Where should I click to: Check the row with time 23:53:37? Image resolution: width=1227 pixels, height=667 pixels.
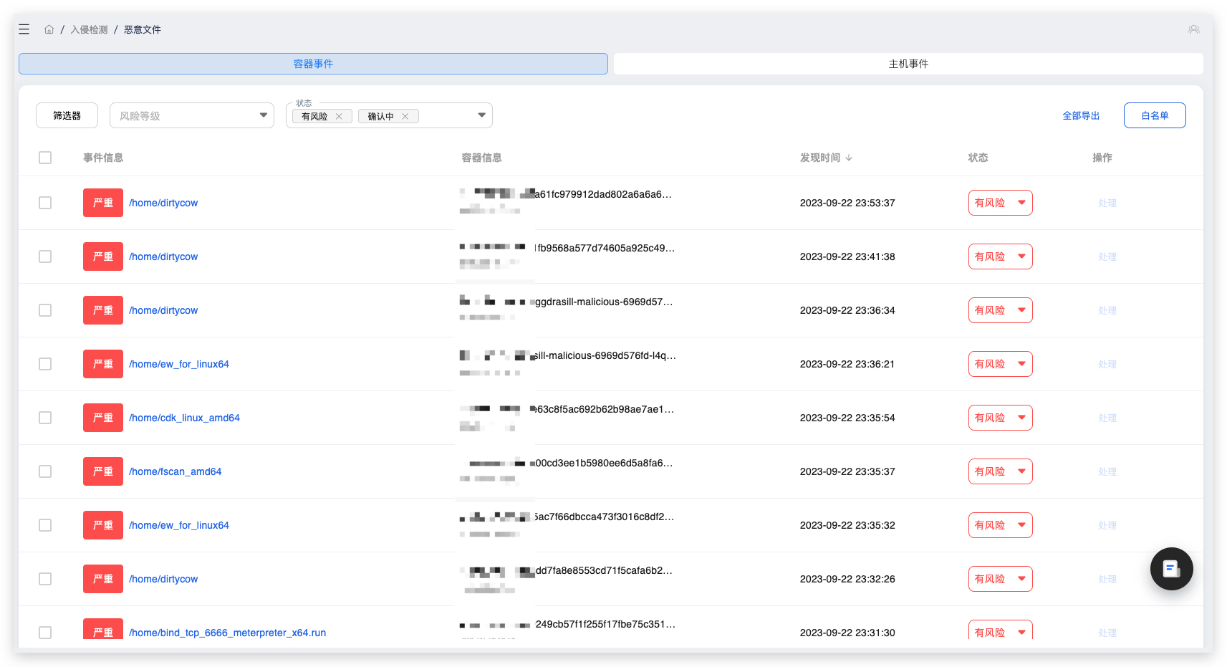click(45, 203)
